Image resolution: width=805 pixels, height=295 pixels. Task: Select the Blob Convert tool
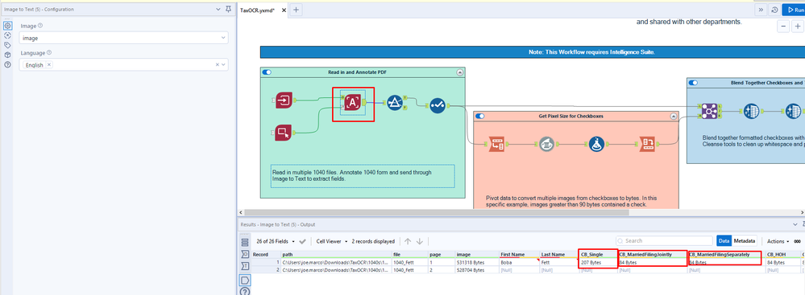[546, 145]
